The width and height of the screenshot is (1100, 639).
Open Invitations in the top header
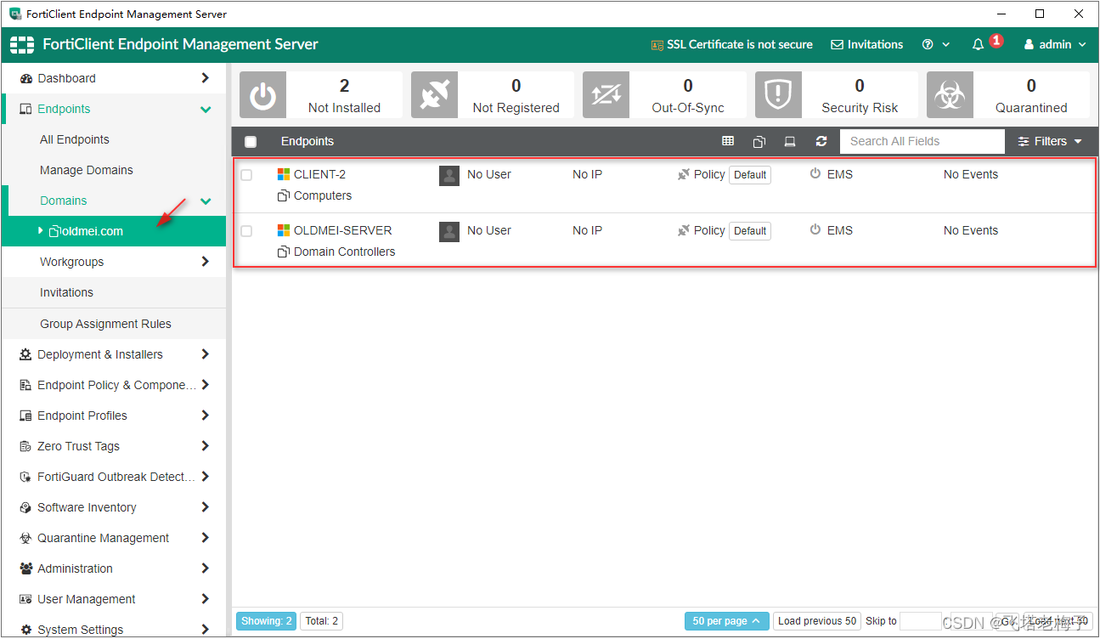point(866,44)
